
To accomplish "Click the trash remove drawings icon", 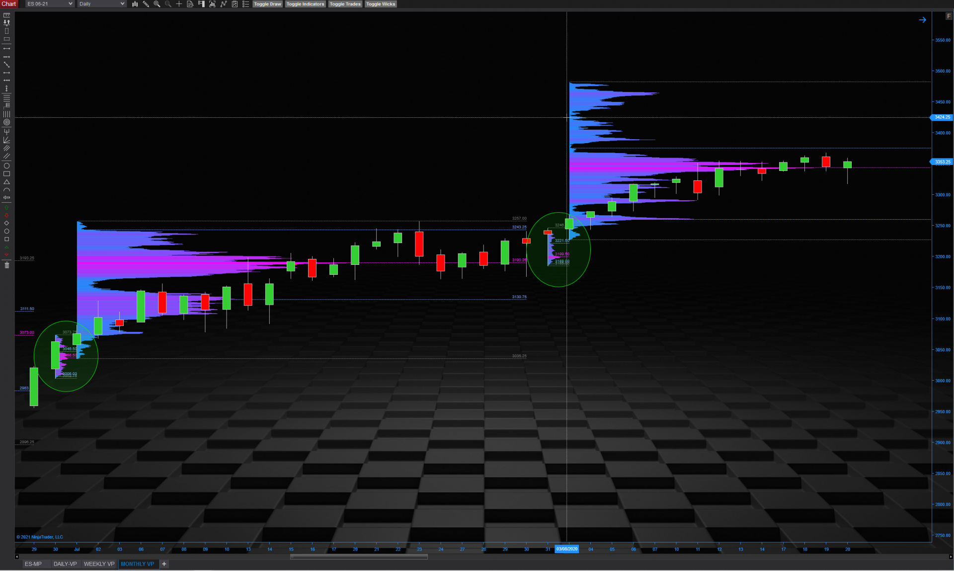I will coord(6,265).
